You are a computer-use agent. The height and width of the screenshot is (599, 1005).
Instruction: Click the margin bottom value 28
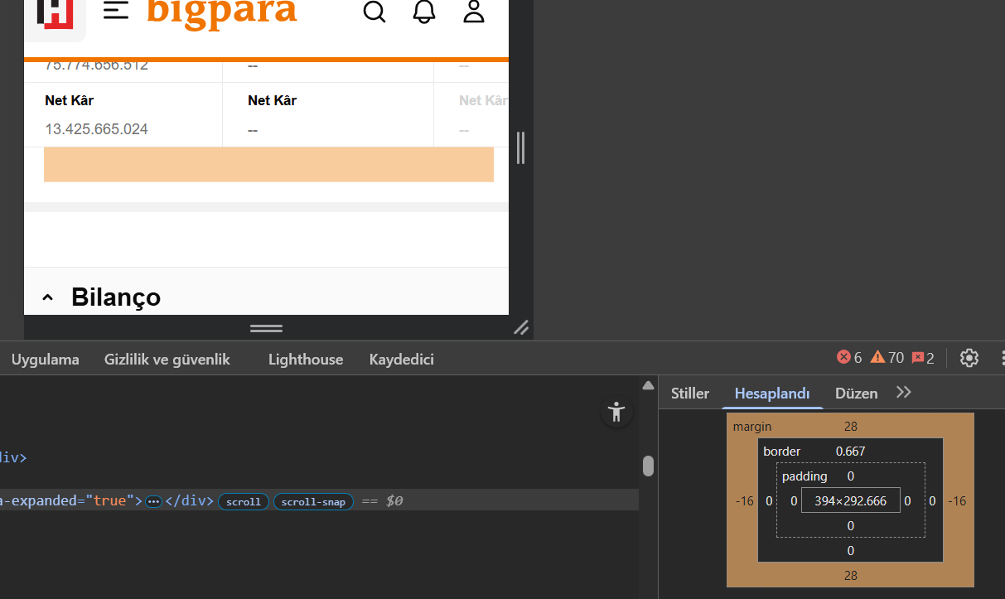pos(851,576)
